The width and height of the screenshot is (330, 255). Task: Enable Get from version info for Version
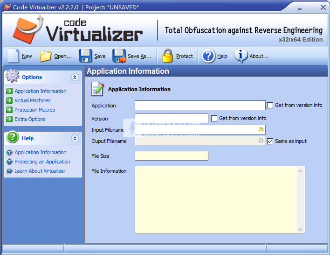pos(214,118)
